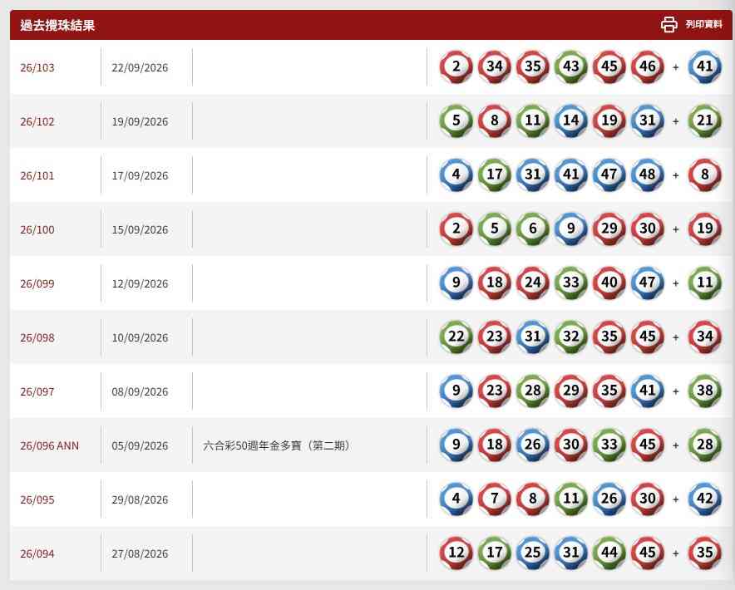The height and width of the screenshot is (590, 735).
Task: Open draw 26/094 details
Action: click(x=37, y=553)
